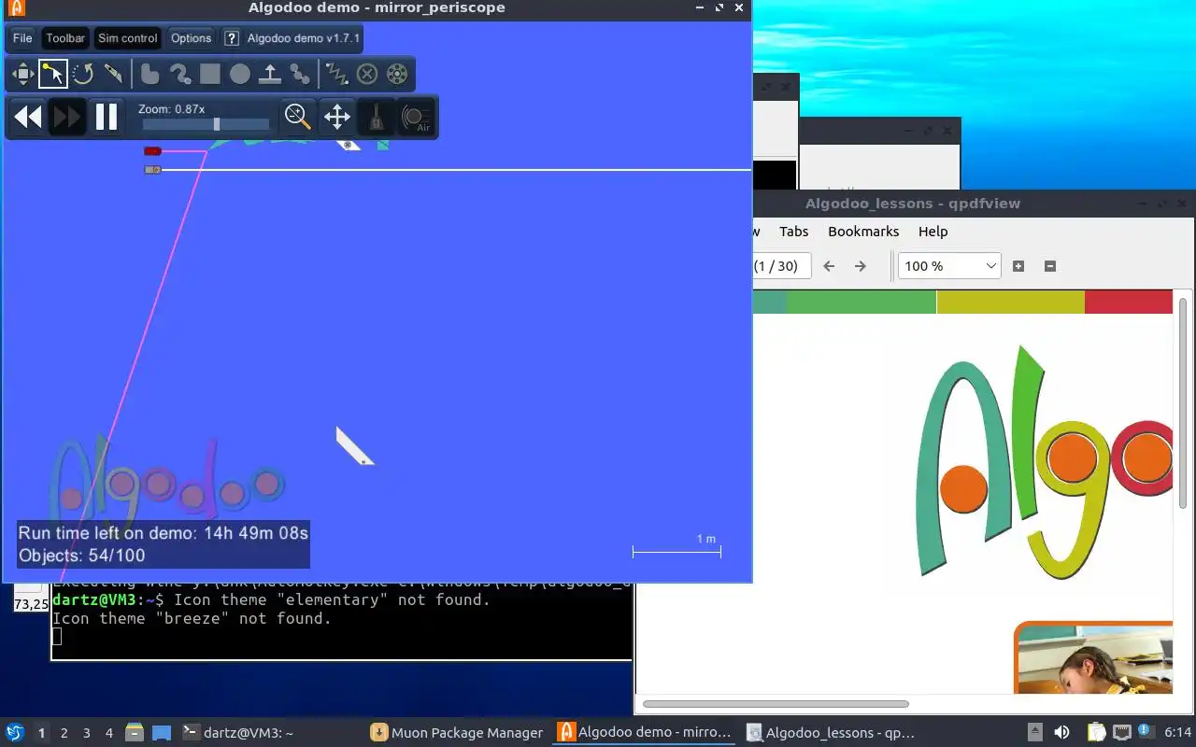Click the Zoom 0.87x slider
Viewport: 1196px width, 747px height.
[206, 124]
